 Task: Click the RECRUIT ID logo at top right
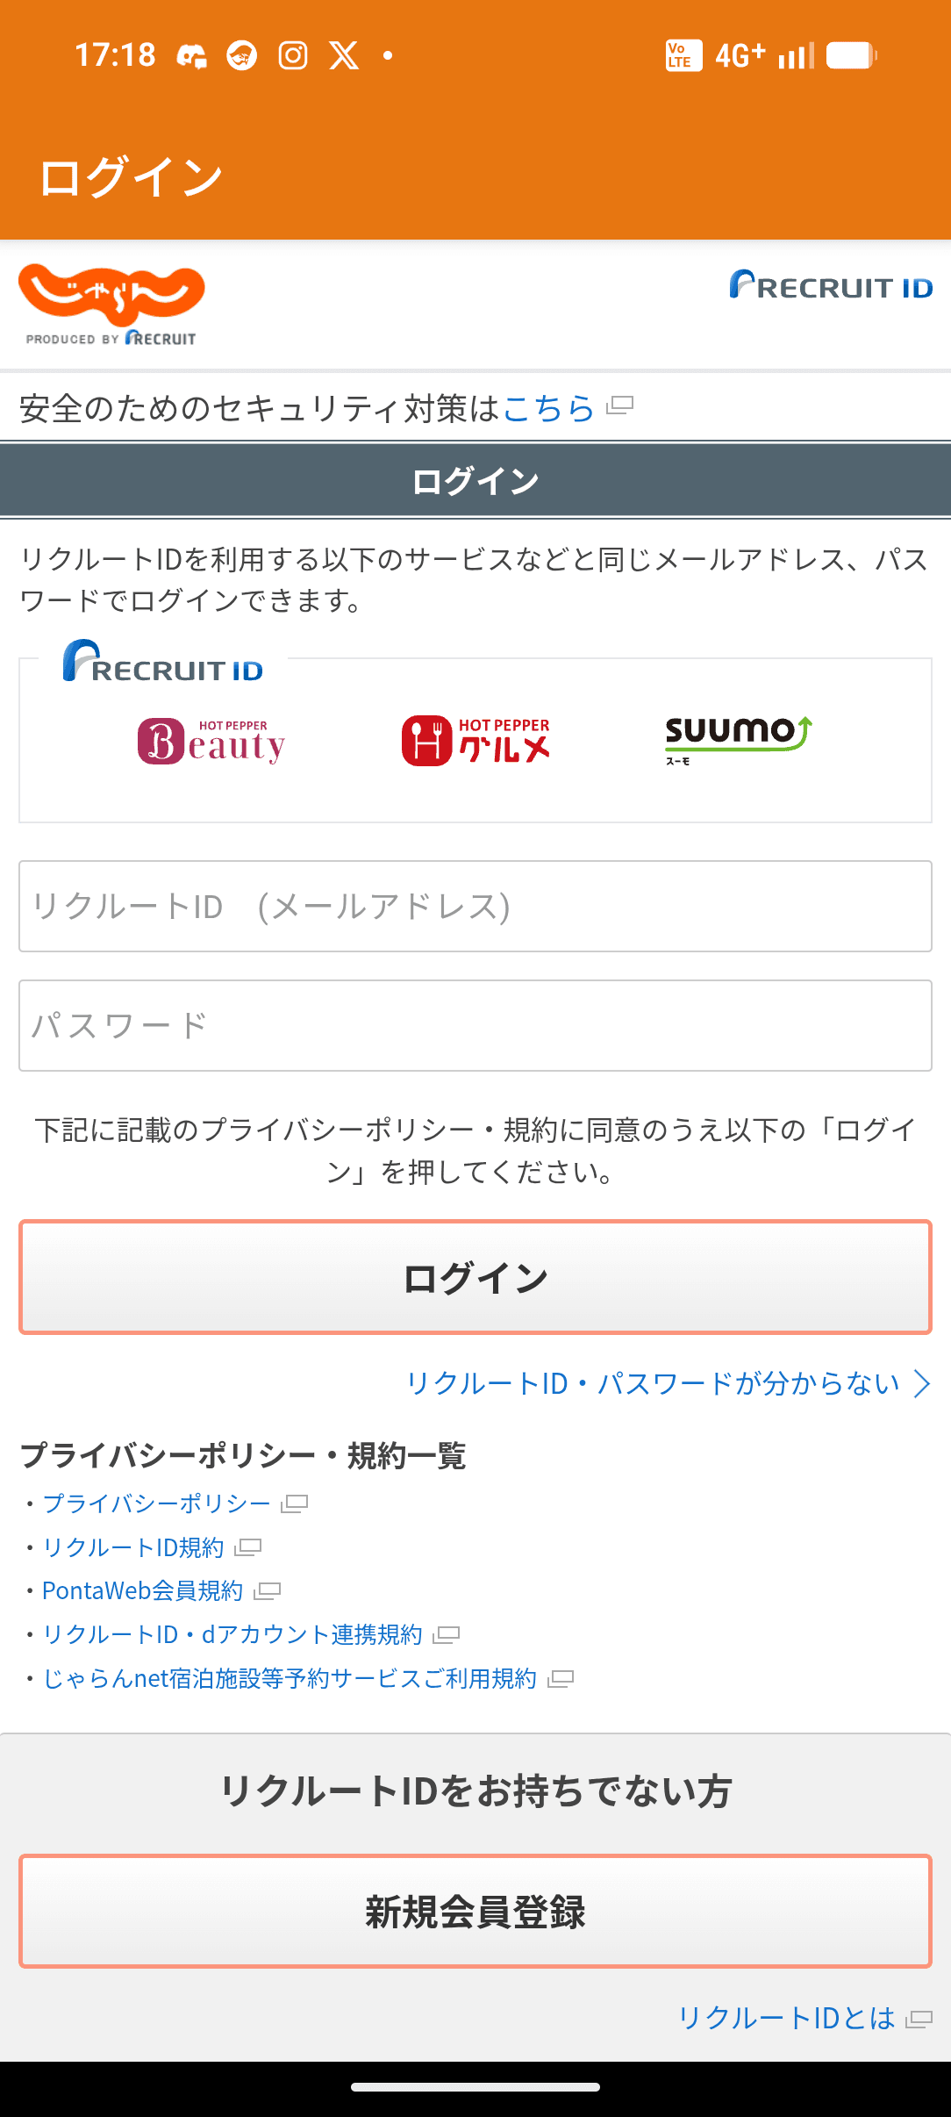[828, 287]
